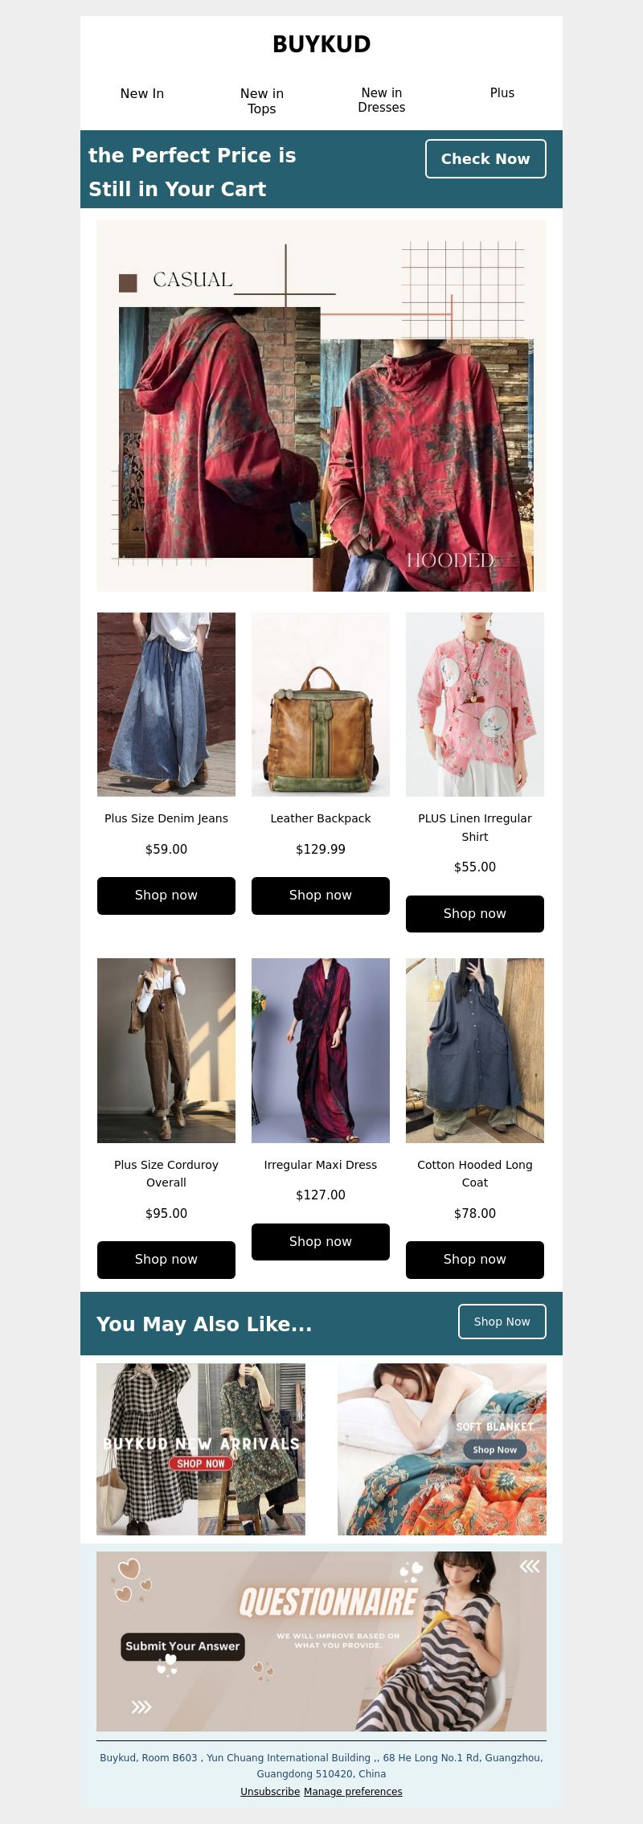Open the Plus category link
Image resolution: width=643 pixels, height=1824 pixels.
(502, 93)
